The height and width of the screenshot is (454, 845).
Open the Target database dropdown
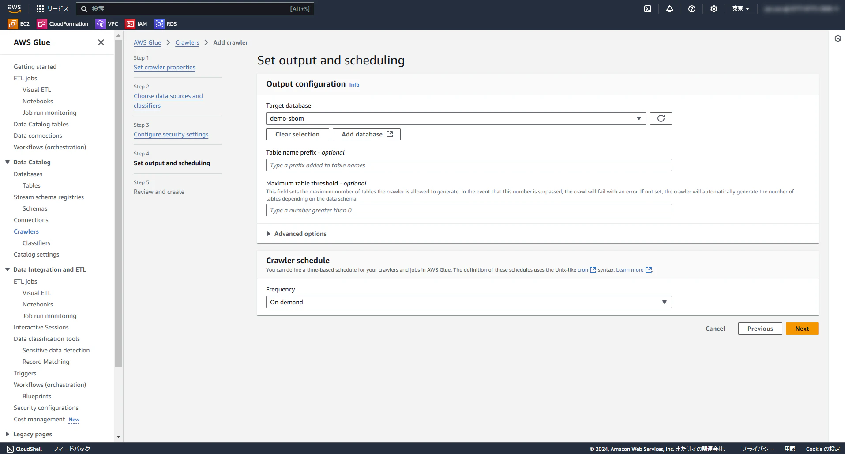point(456,118)
